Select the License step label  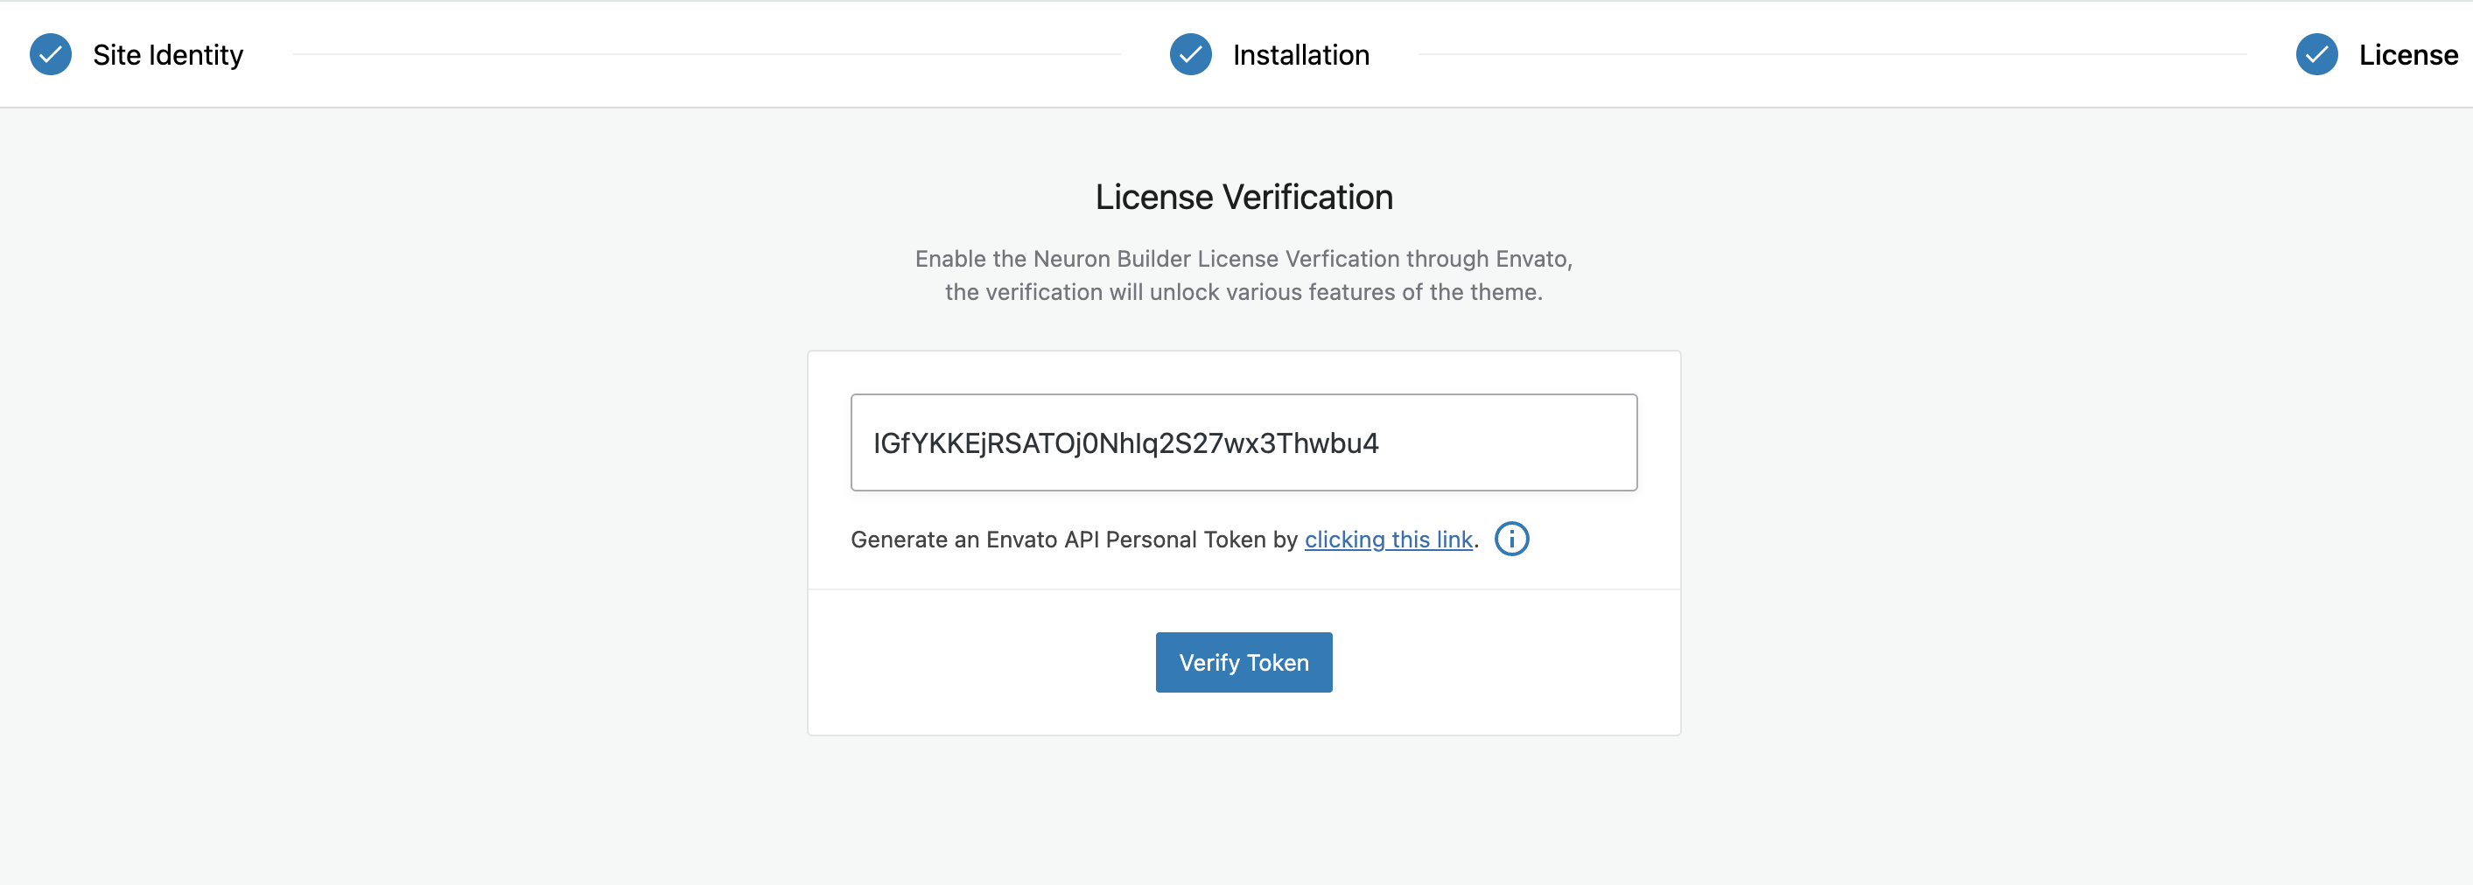click(2407, 55)
